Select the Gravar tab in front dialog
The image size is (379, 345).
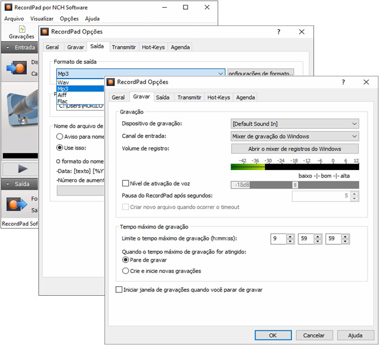[141, 97]
